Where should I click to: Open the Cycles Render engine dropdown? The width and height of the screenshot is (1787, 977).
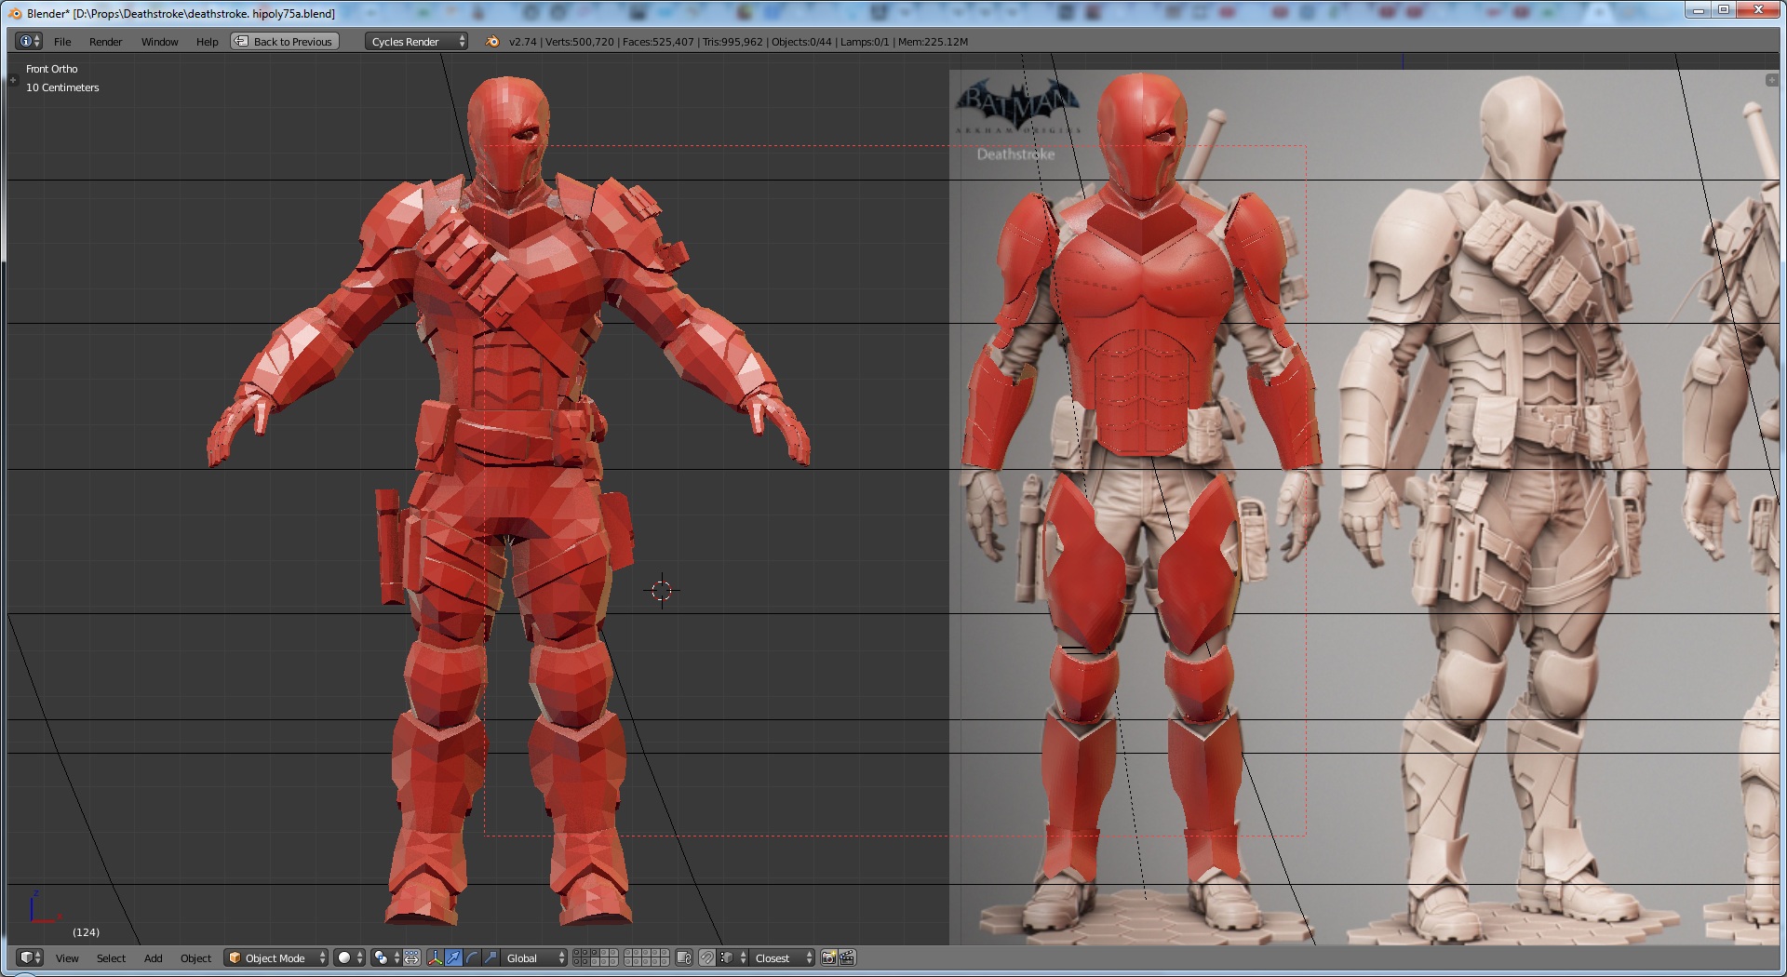(416, 42)
